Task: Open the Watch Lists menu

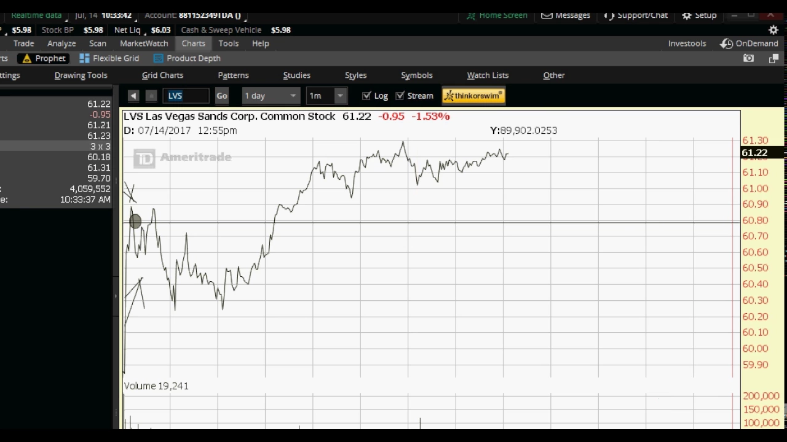Action: pyautogui.click(x=488, y=76)
